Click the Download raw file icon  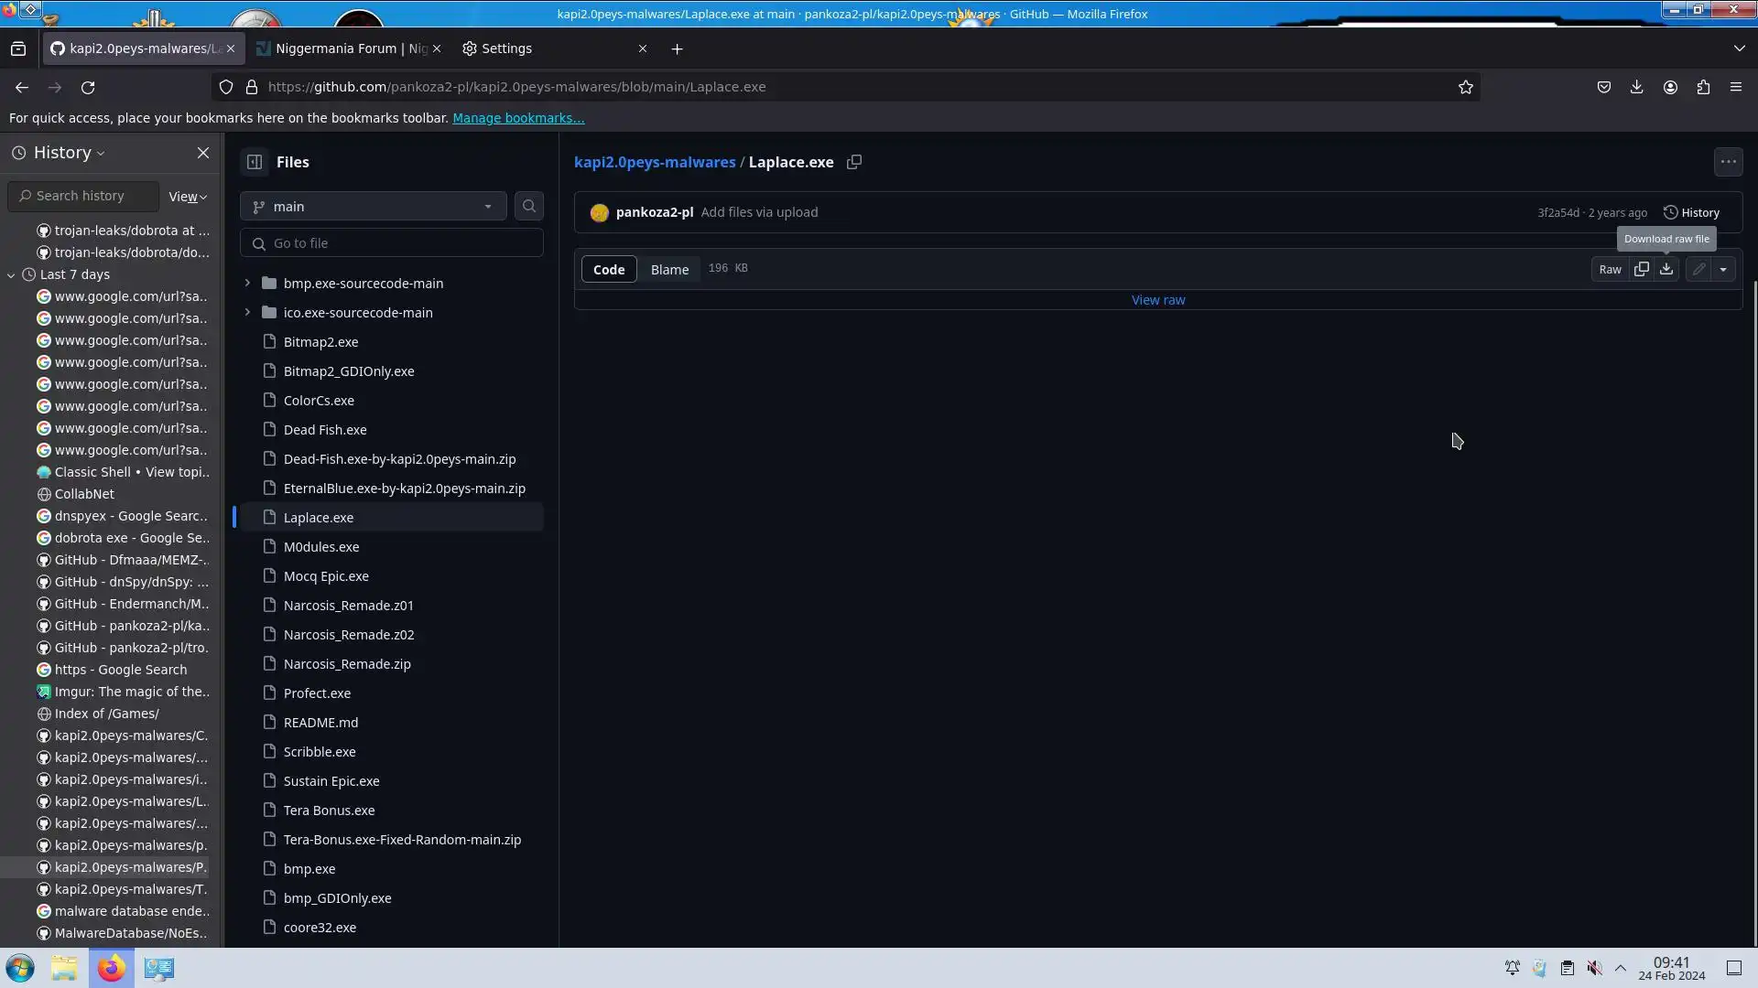[1666, 269]
